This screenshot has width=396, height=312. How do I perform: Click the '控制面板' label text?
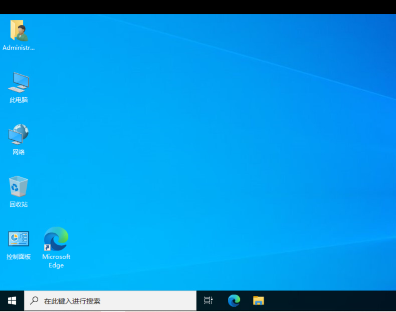coord(19,257)
